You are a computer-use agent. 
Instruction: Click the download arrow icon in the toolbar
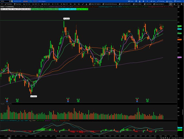coord(86,4)
